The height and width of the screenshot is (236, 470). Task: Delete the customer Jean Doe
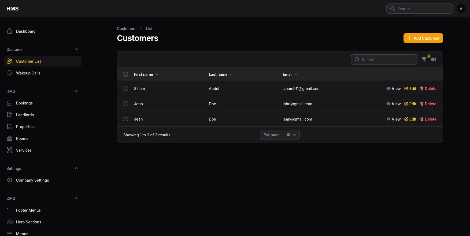[x=428, y=119]
